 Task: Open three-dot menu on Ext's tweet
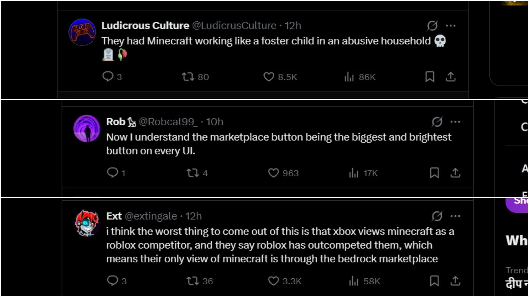pos(455,216)
